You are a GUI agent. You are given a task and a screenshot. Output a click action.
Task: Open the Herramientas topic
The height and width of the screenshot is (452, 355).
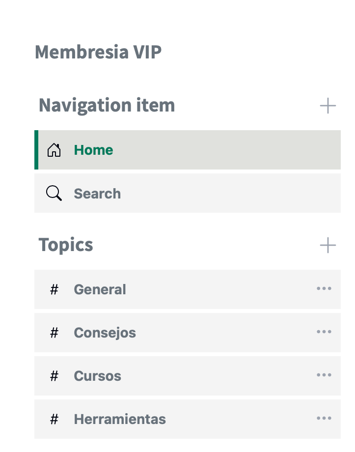point(120,419)
